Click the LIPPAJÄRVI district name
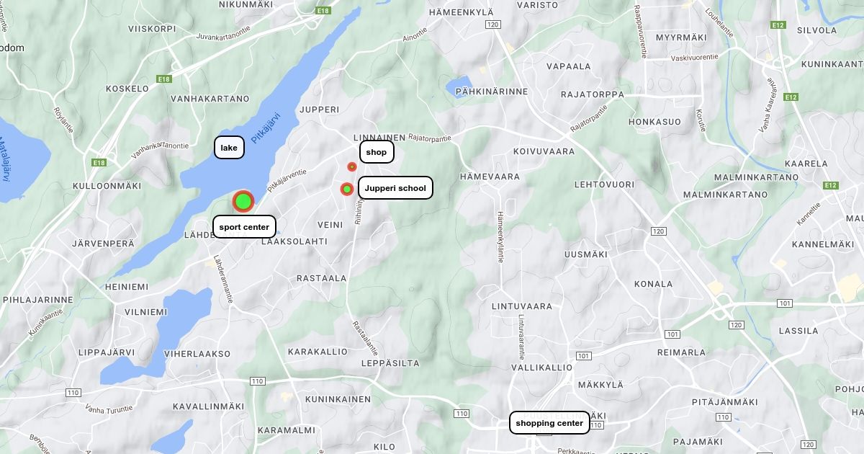The image size is (864, 454). (x=107, y=352)
